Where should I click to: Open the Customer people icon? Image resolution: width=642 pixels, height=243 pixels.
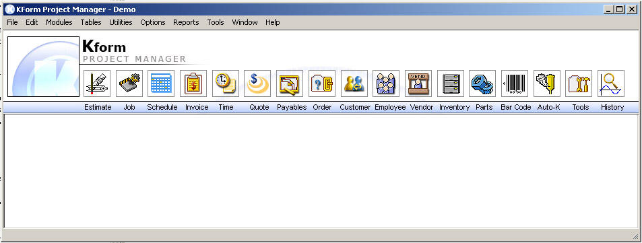point(354,83)
